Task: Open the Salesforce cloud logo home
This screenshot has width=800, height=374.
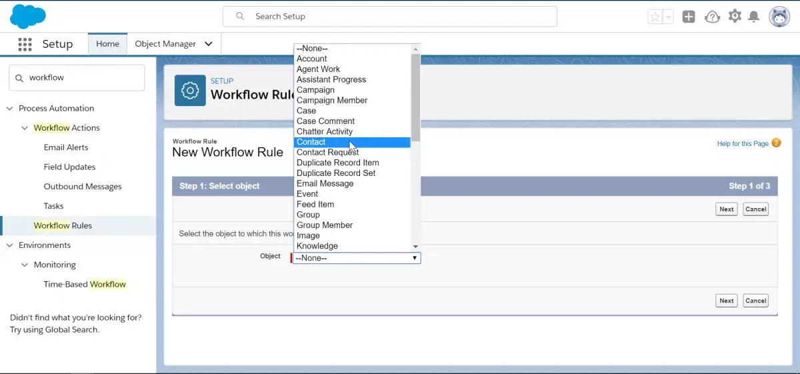Action: [27, 16]
